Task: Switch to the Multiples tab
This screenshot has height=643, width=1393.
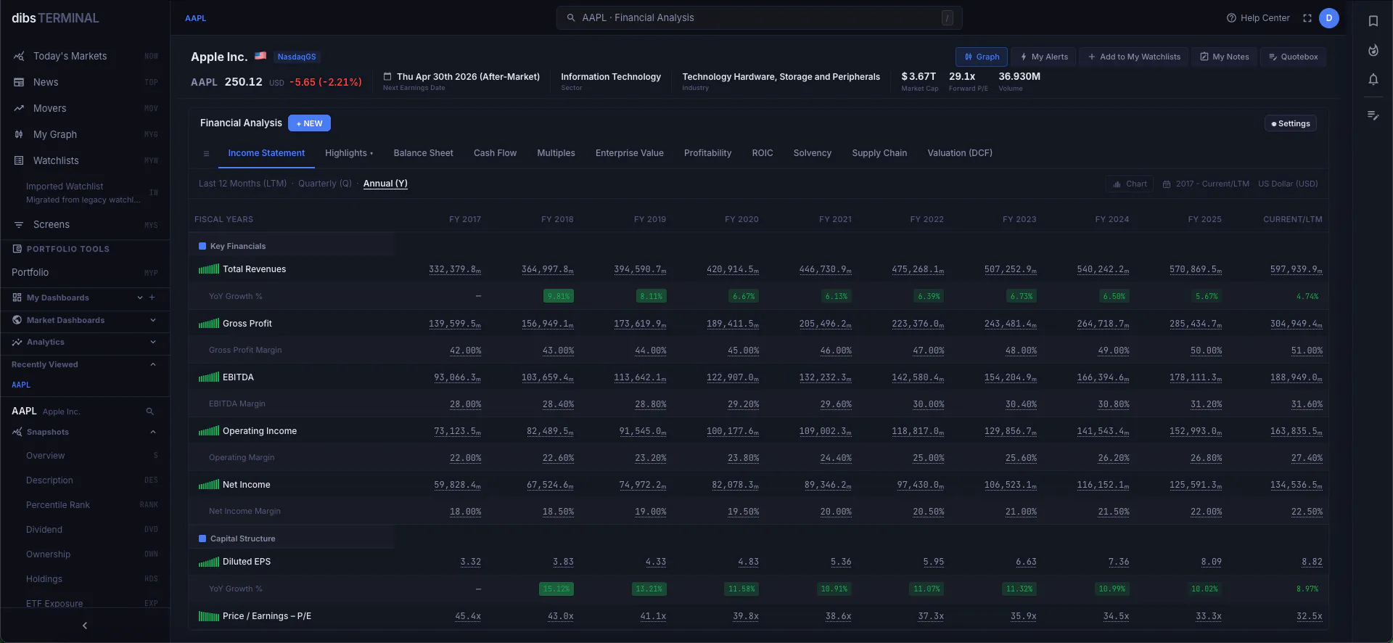Action: pyautogui.click(x=556, y=153)
